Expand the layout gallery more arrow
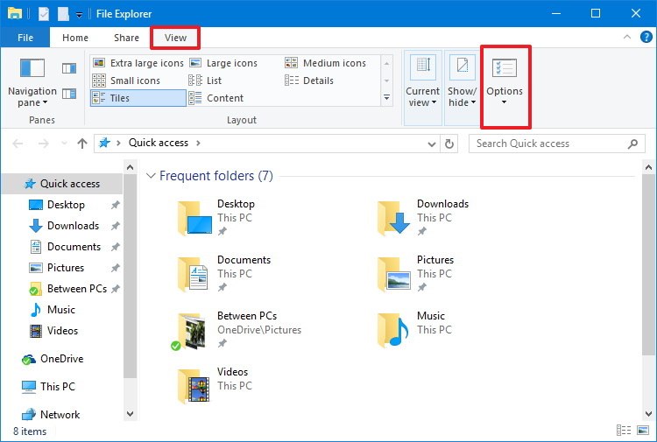The image size is (657, 442). click(386, 98)
